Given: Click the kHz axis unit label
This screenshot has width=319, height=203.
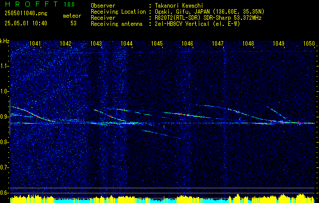Looking at the screenshot, I should coord(5,41).
